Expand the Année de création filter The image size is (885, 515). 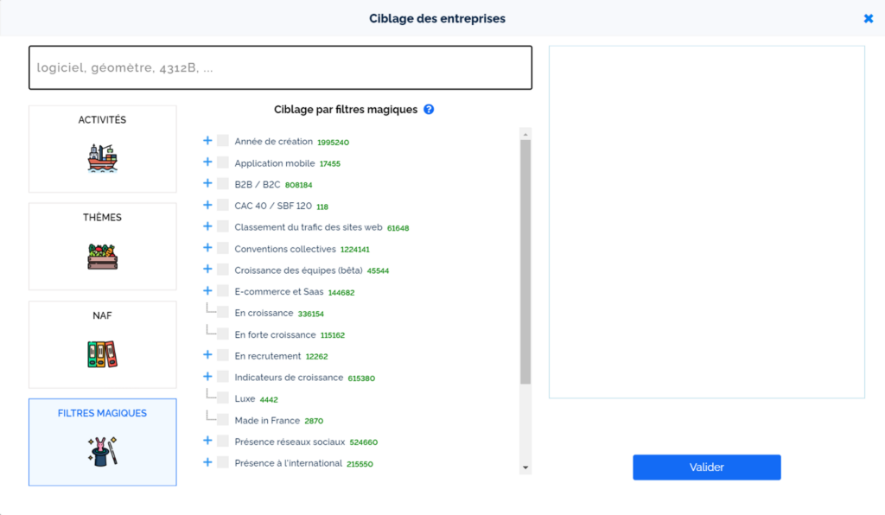pos(207,141)
